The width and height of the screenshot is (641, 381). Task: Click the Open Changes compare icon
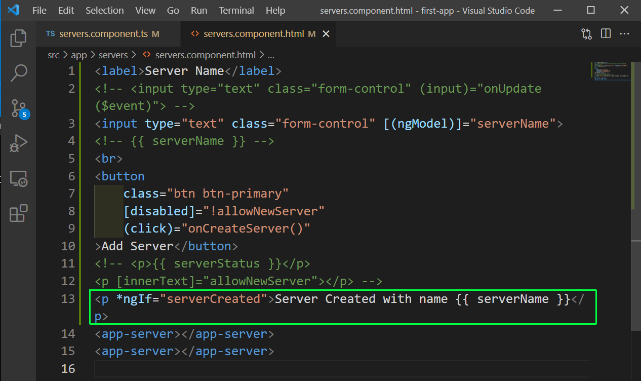pyautogui.click(x=586, y=34)
